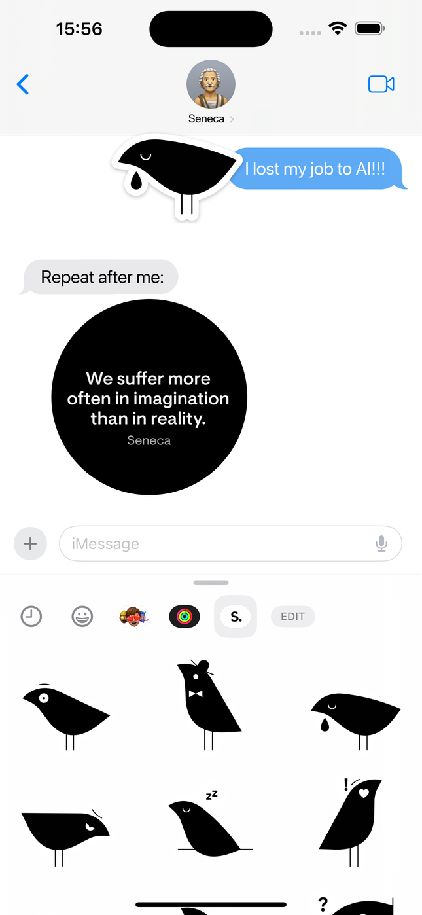Tap the Seneca quote circle message
The height and width of the screenshot is (915, 422).
[149, 397]
